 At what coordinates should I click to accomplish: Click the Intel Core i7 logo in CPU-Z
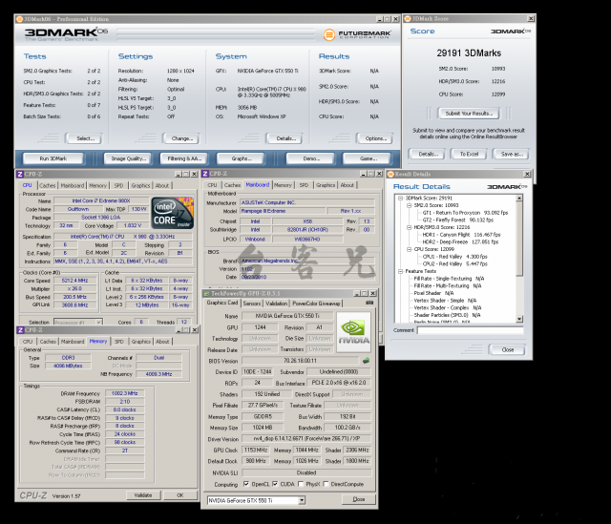click(x=173, y=213)
